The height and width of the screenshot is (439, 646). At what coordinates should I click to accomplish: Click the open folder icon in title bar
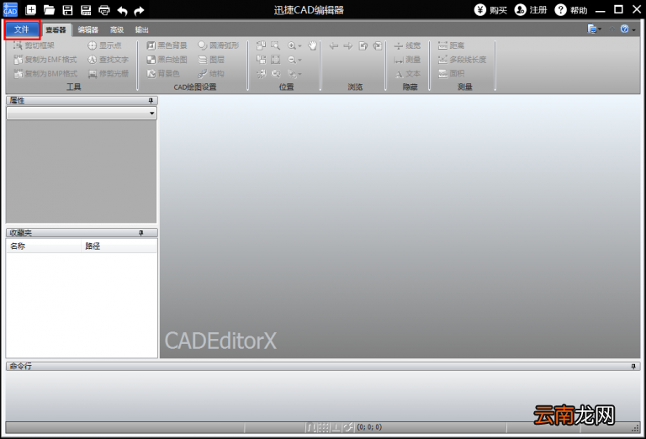49,10
